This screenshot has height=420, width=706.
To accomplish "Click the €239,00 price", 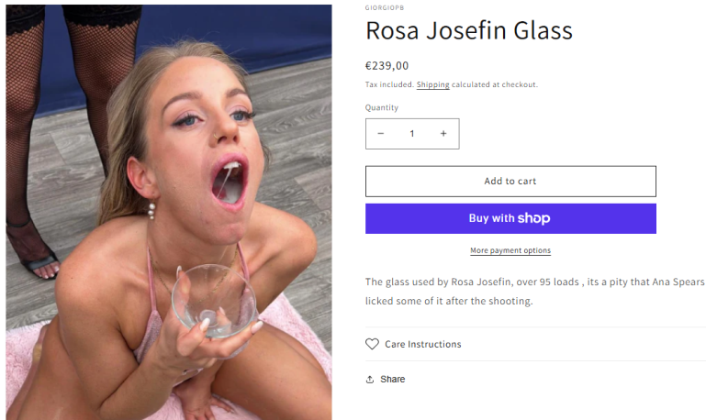I will [x=387, y=66].
